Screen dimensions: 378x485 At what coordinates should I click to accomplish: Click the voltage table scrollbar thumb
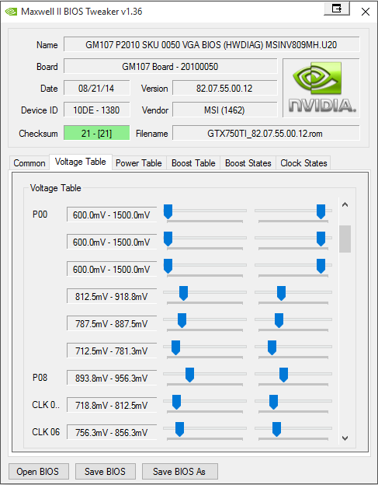point(345,239)
